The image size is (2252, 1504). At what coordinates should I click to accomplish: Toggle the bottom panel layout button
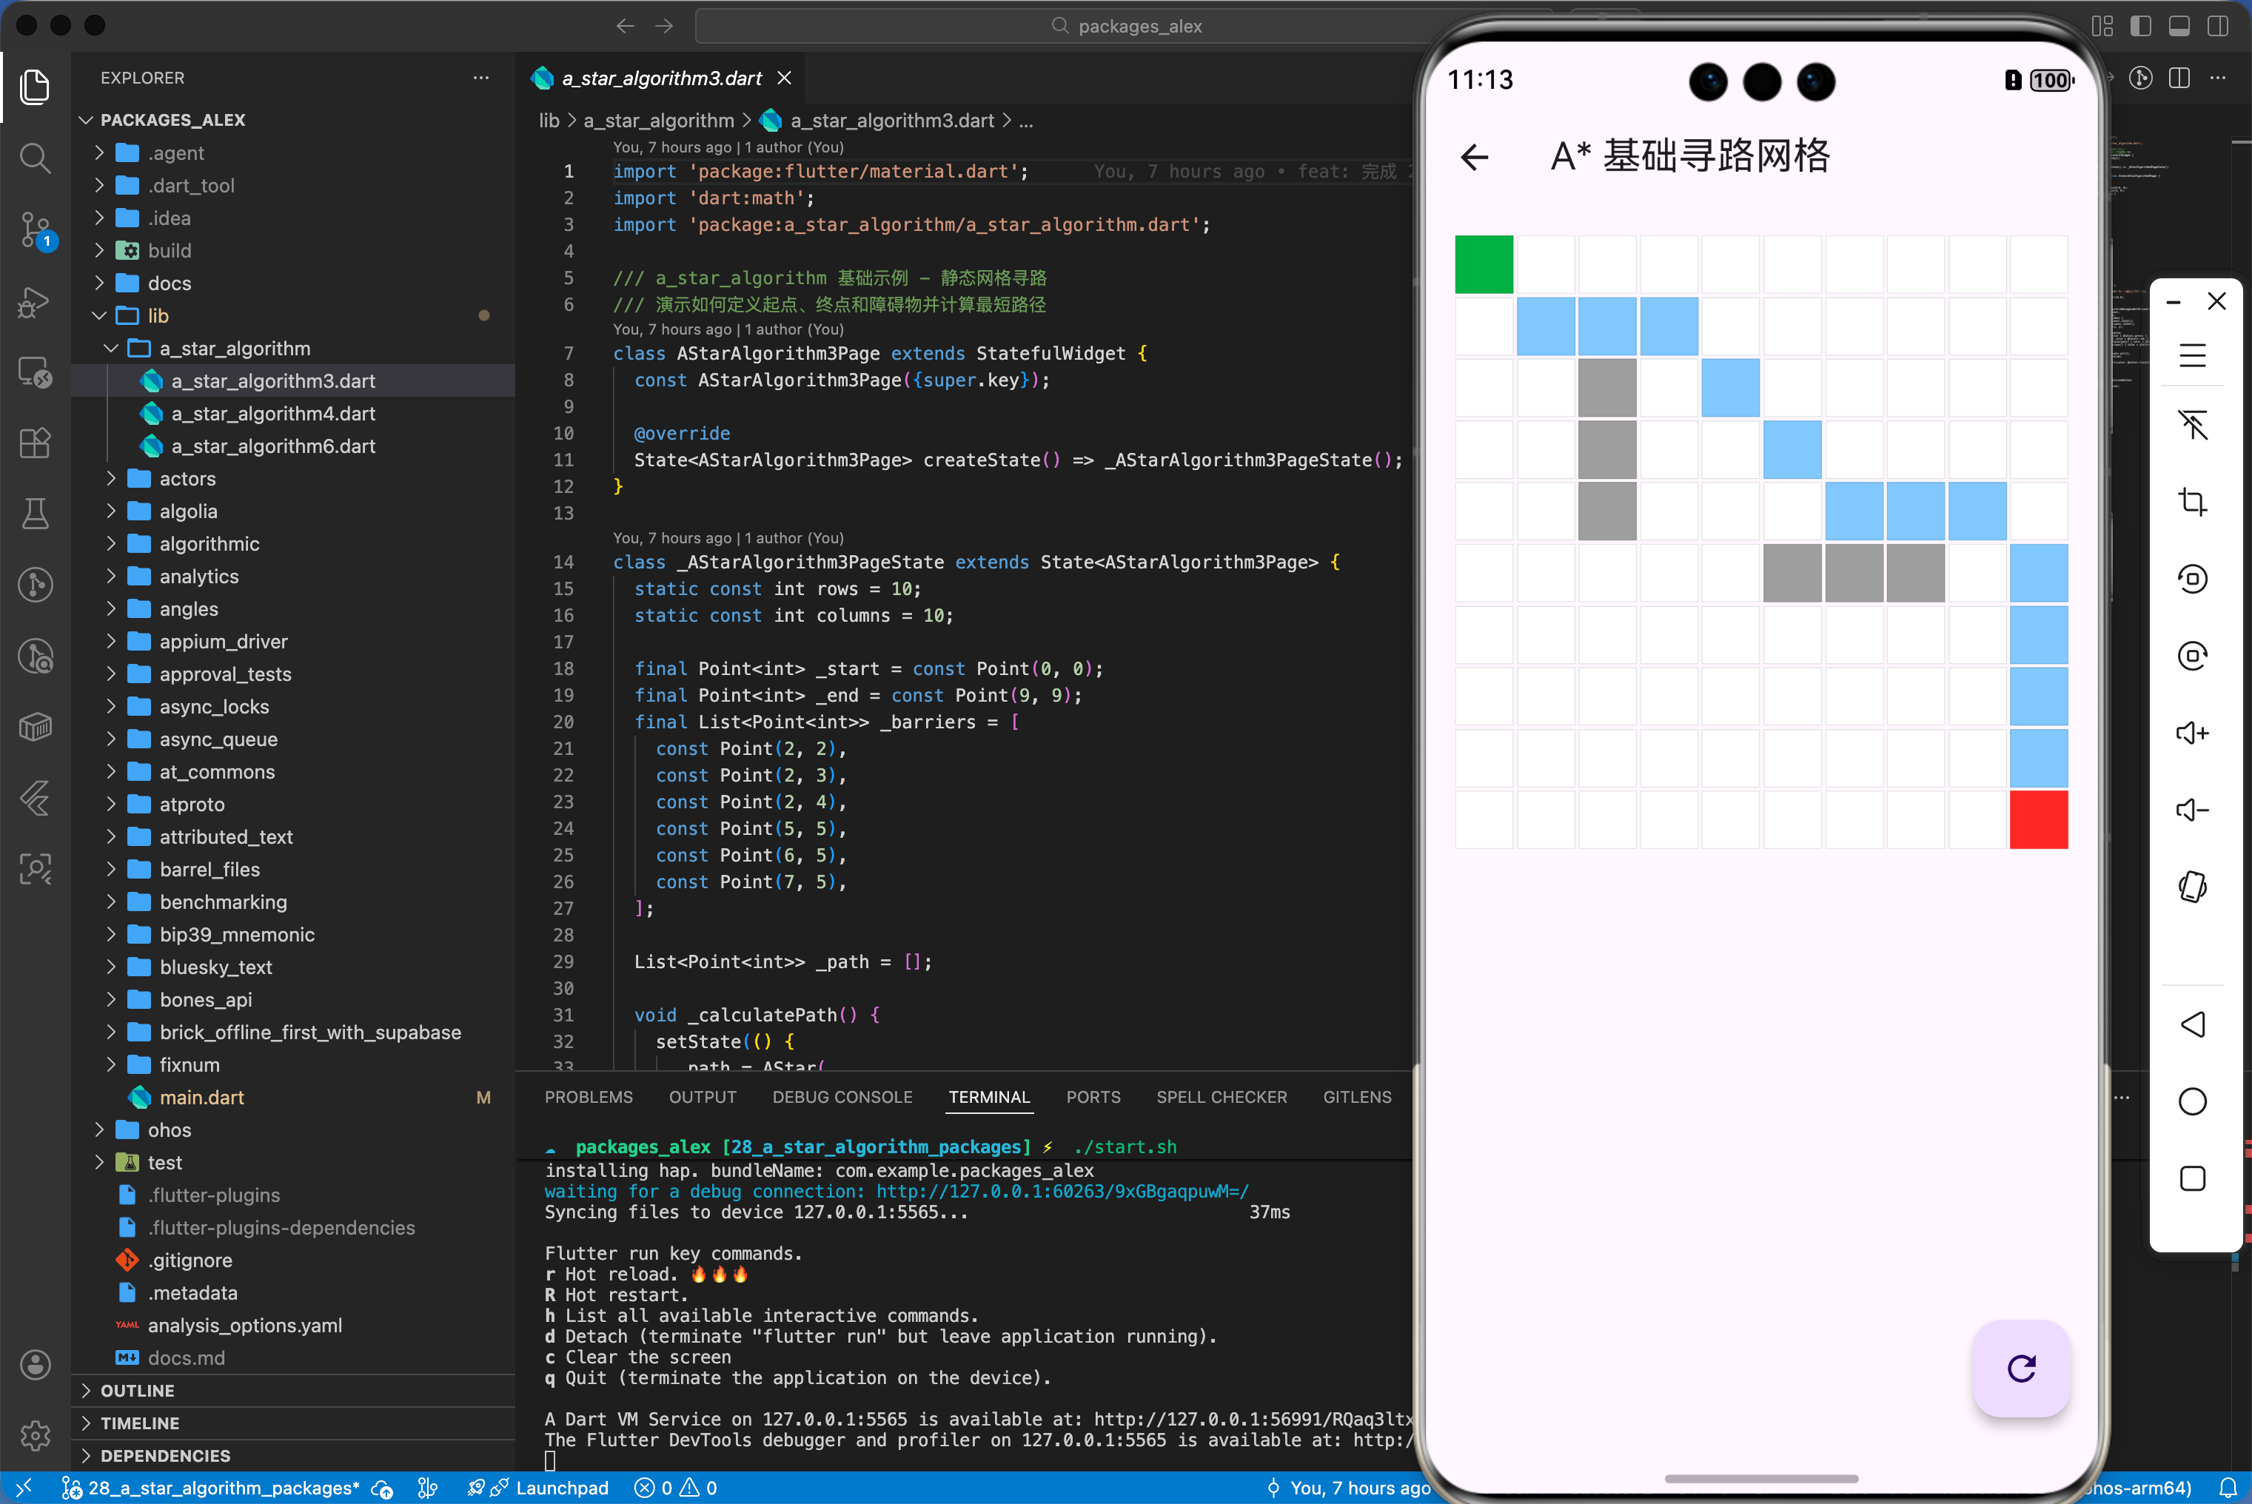click(x=2179, y=26)
